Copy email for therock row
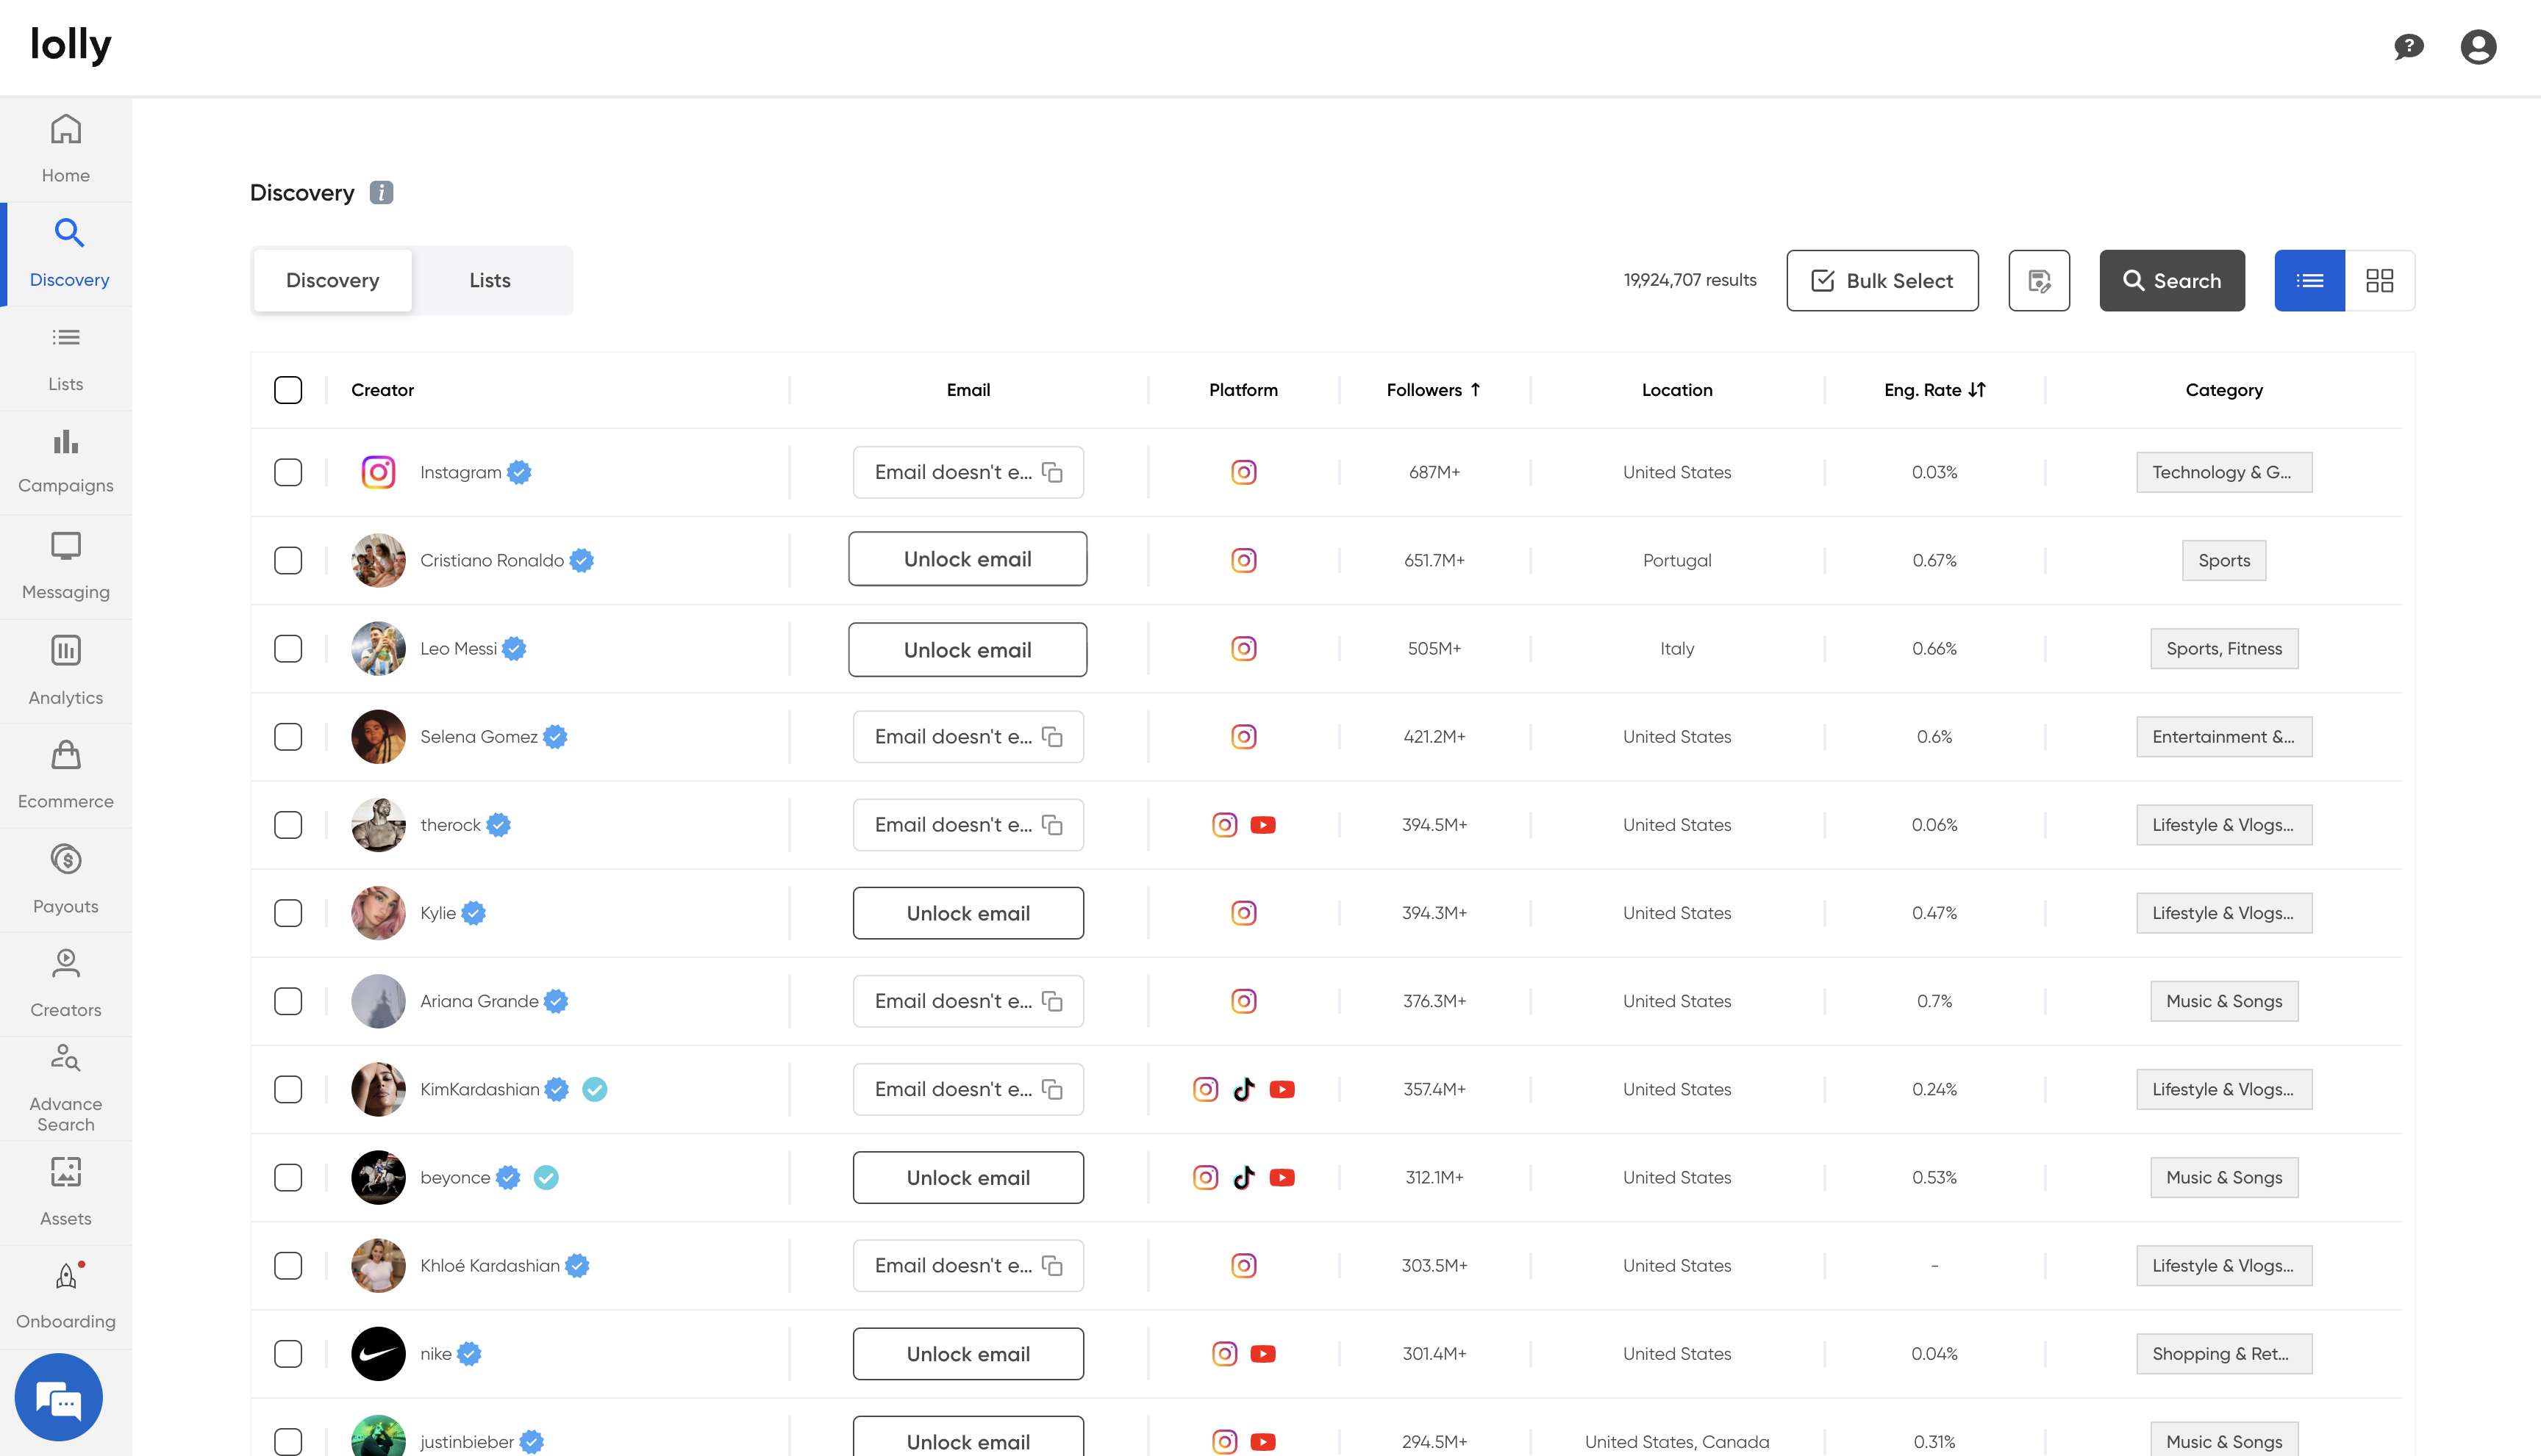 [1052, 825]
